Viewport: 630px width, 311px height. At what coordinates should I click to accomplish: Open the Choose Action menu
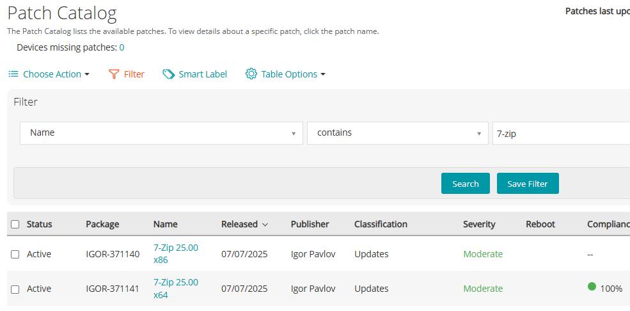52,74
